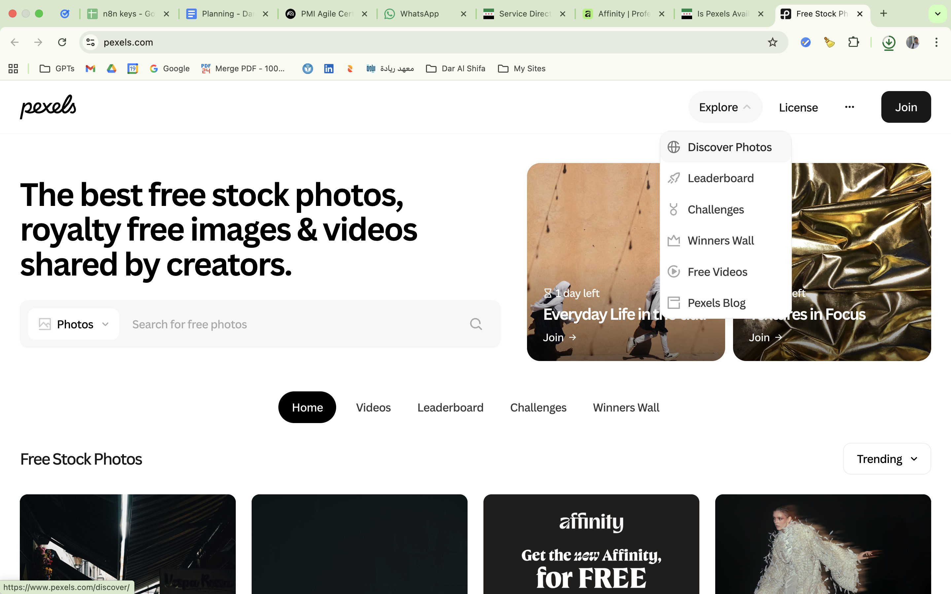Open the Chrome extensions puzzle icon
The image size is (951, 594).
(853, 43)
